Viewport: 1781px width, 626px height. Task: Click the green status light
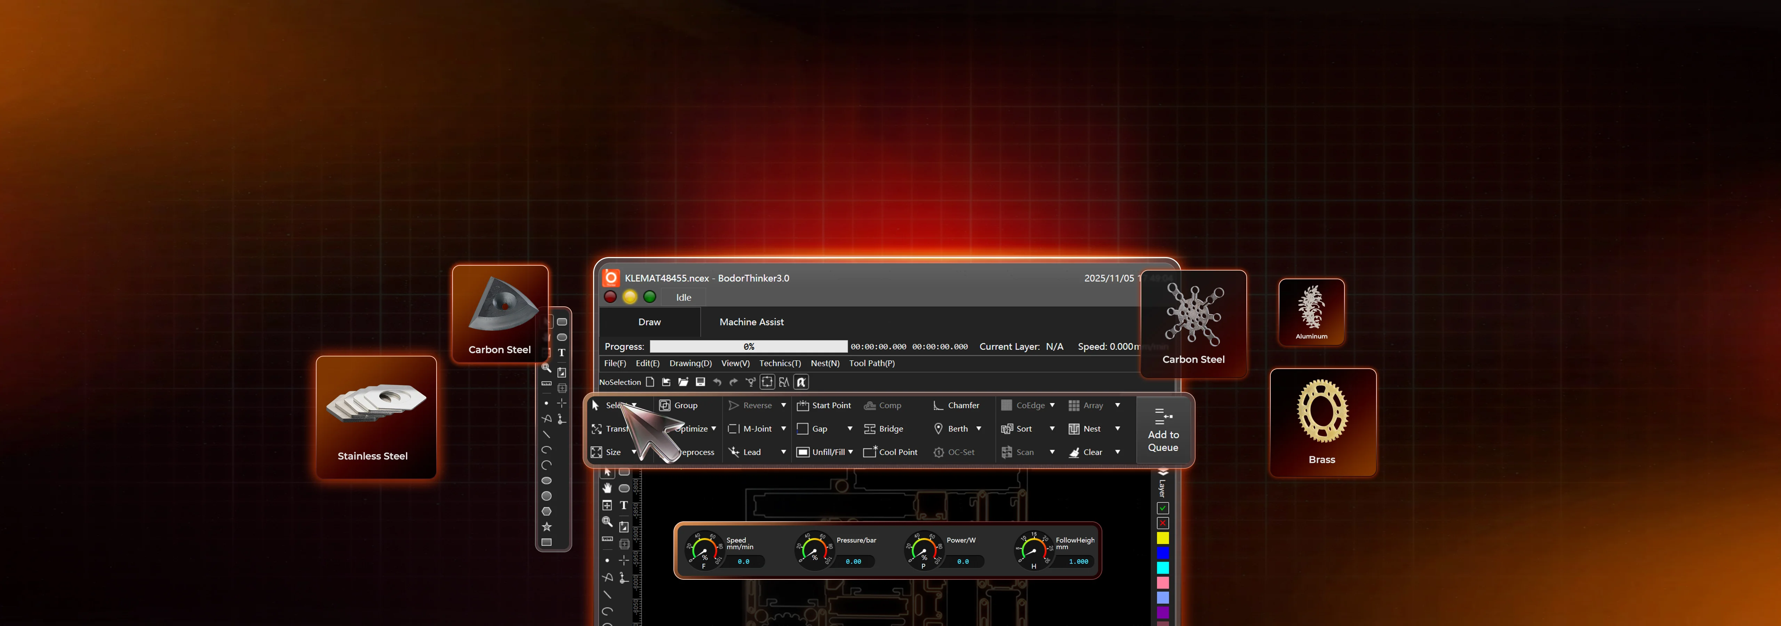[649, 297]
